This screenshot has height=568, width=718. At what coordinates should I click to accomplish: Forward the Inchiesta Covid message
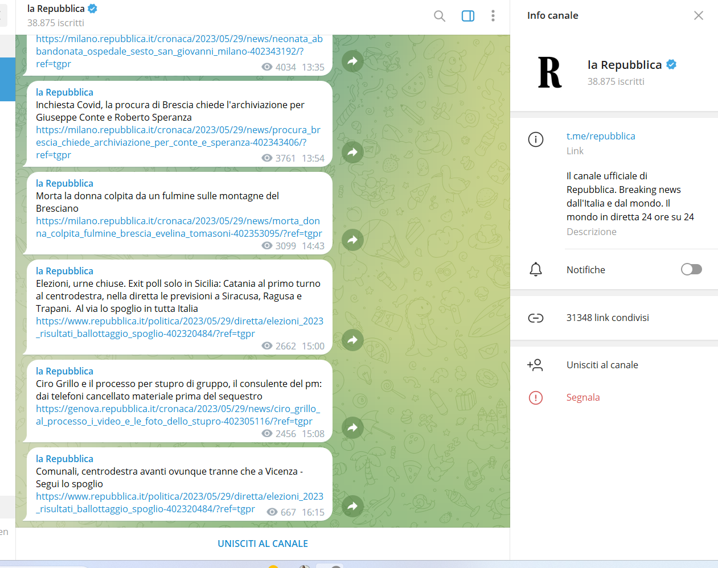click(x=352, y=152)
